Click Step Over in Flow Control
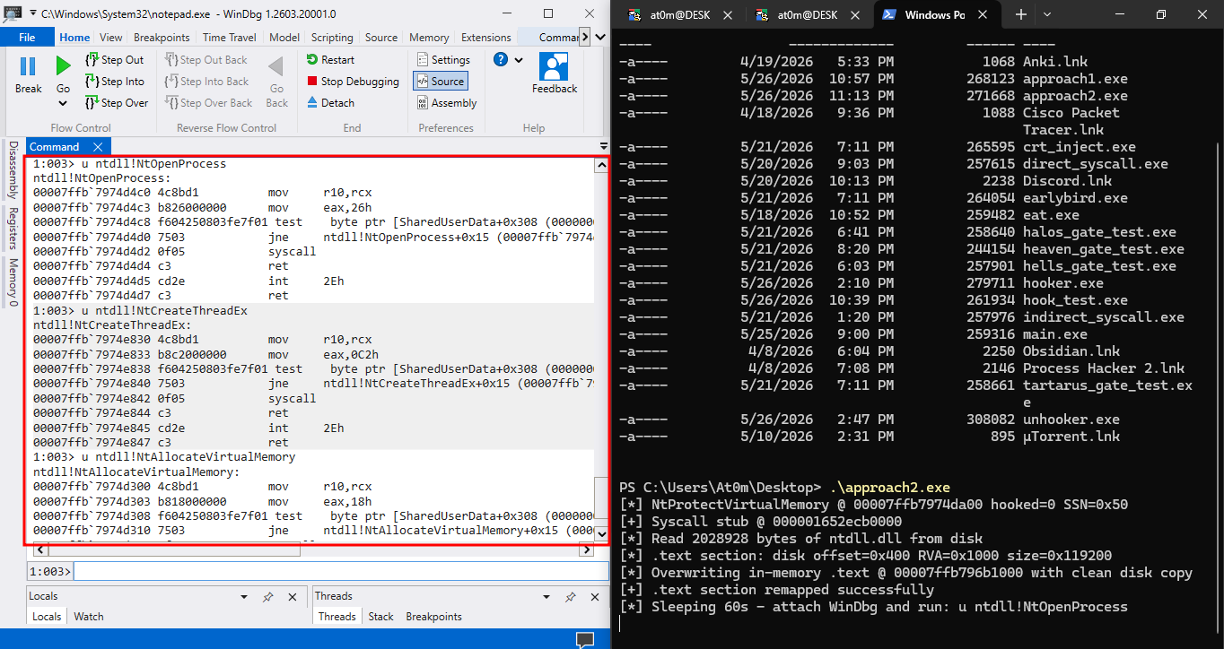 tap(116, 103)
